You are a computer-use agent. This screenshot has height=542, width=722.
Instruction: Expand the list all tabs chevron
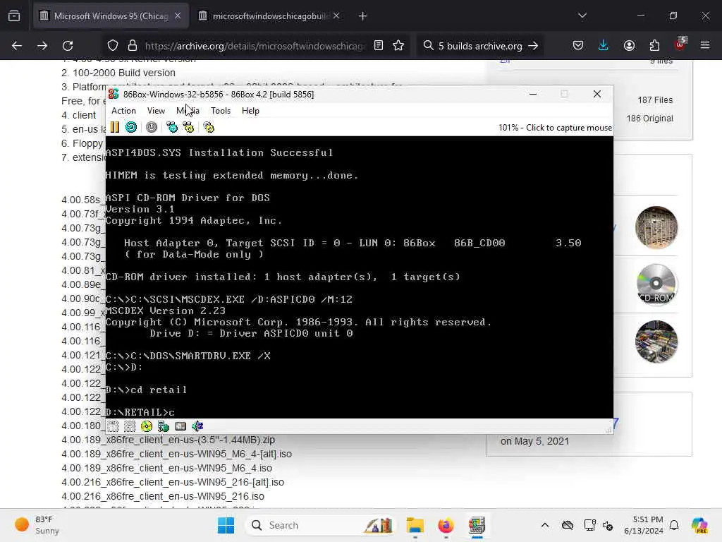click(x=582, y=16)
